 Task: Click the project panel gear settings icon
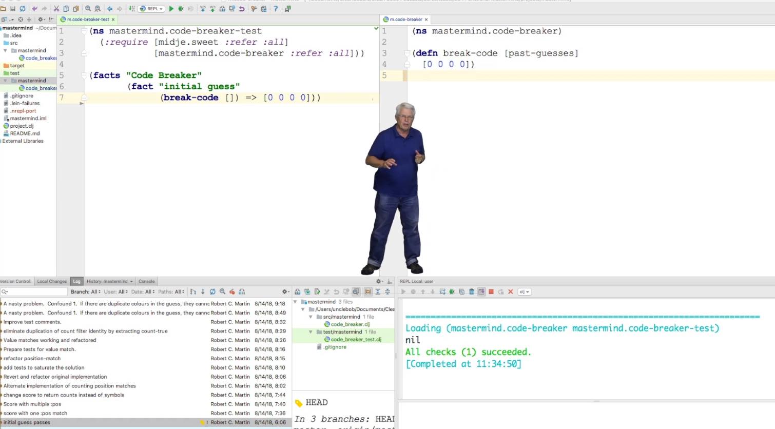pos(41,19)
